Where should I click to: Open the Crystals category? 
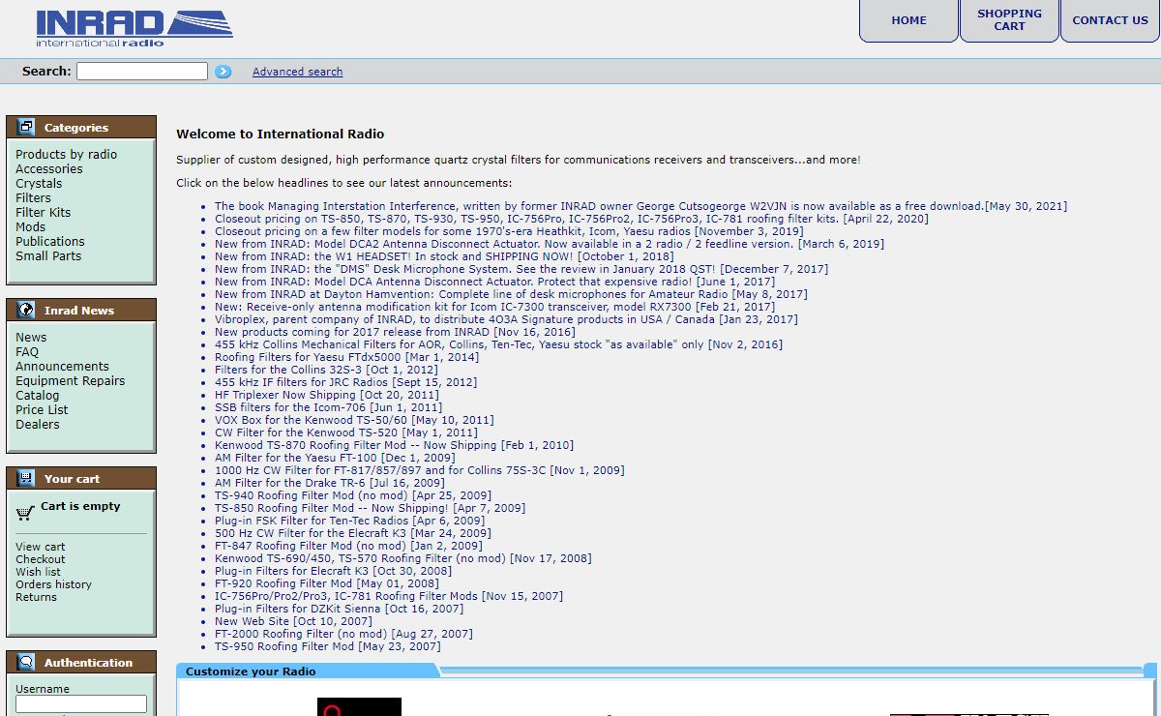pos(39,184)
